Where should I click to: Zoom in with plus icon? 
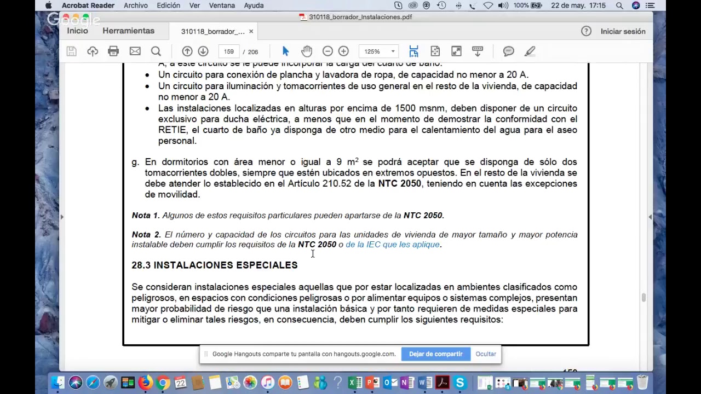pyautogui.click(x=343, y=51)
